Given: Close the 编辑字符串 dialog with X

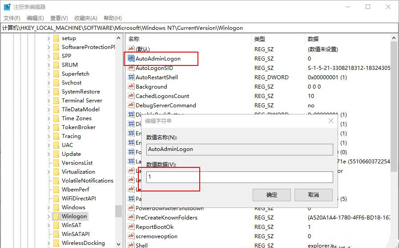Looking at the screenshot, I should point(330,121).
